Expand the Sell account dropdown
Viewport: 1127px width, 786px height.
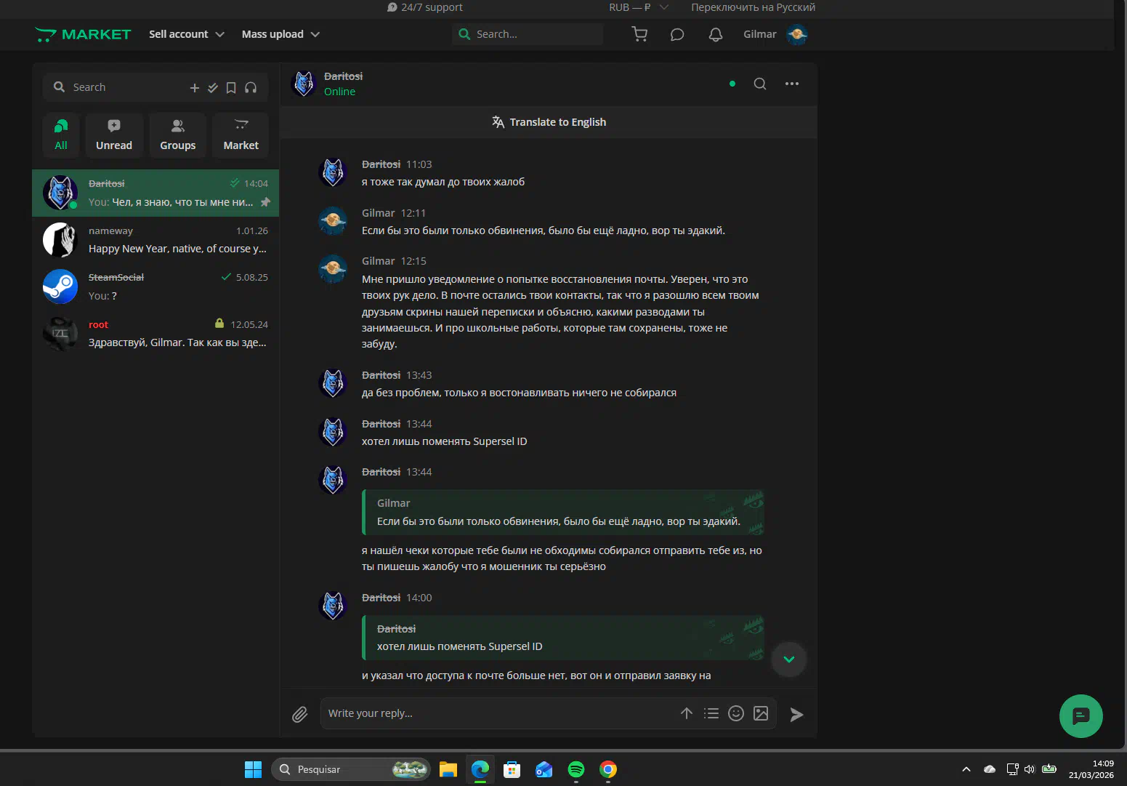click(187, 34)
